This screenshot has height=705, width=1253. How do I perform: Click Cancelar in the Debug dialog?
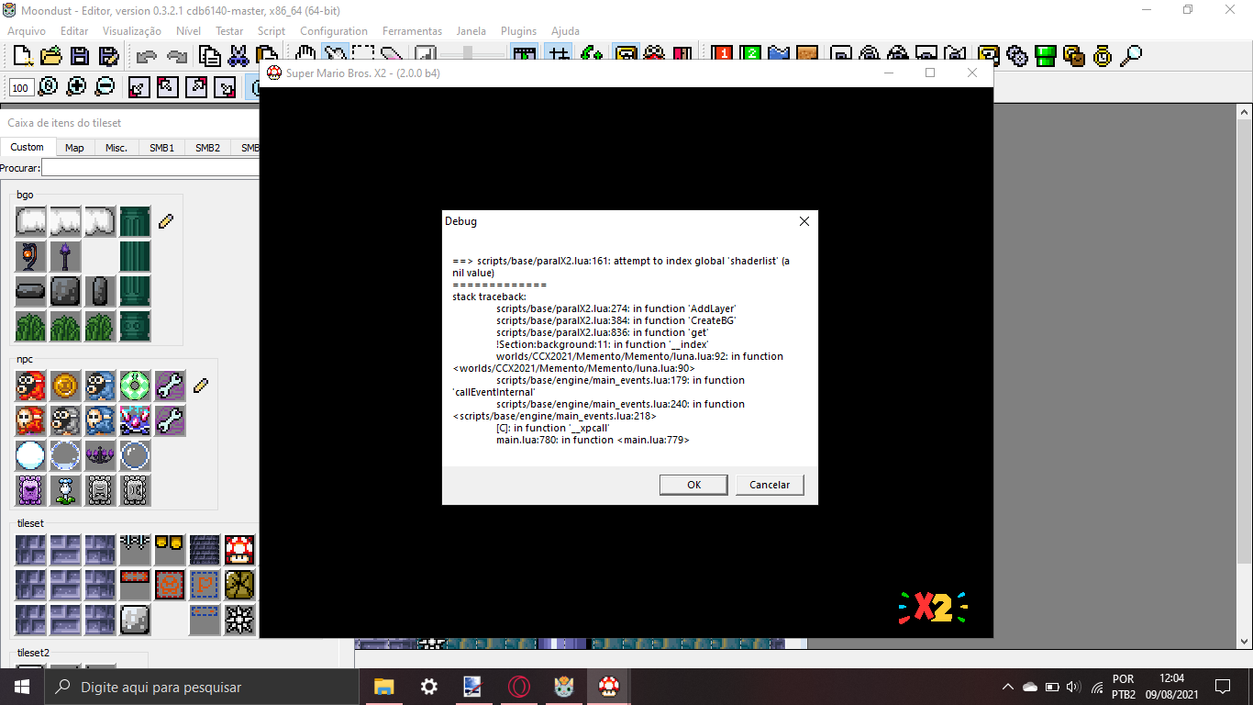770,485
